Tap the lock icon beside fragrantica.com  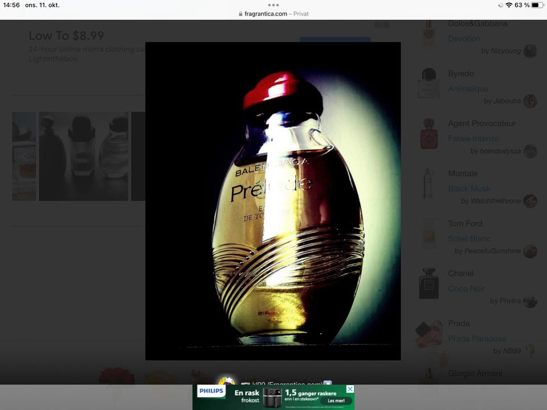(x=240, y=14)
